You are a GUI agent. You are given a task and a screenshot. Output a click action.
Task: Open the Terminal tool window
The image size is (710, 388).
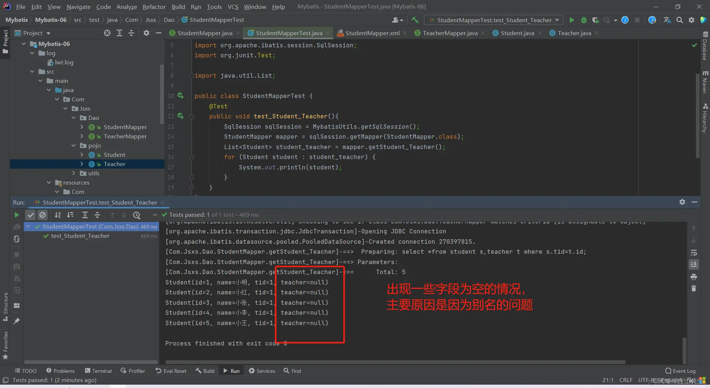point(98,371)
